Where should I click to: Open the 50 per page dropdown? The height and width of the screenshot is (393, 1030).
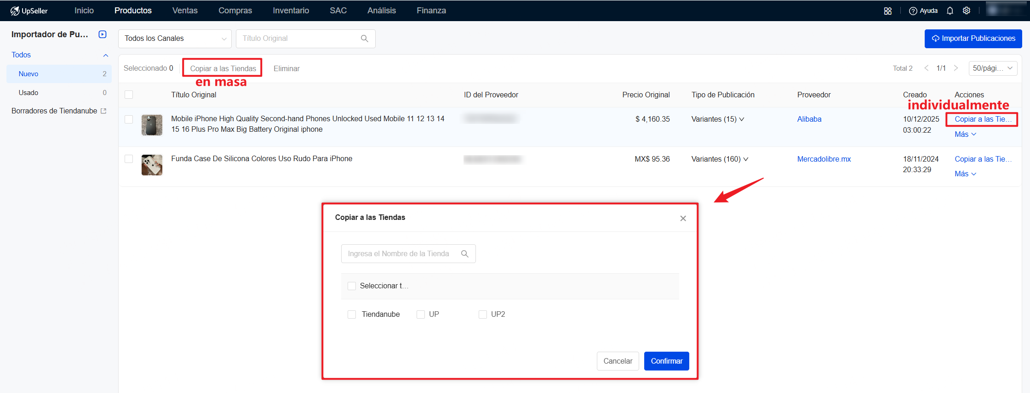pos(992,68)
